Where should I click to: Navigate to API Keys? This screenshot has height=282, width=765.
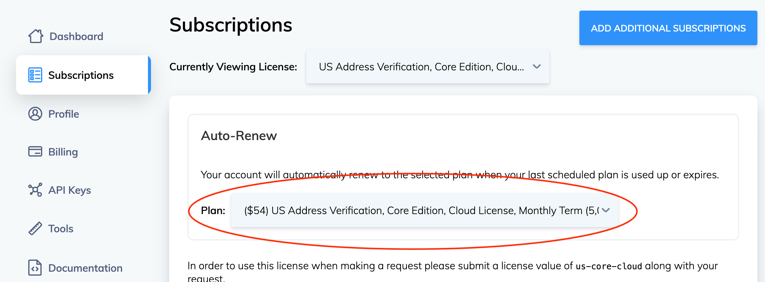click(70, 190)
